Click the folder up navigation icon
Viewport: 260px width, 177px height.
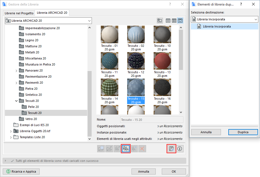click(160, 21)
